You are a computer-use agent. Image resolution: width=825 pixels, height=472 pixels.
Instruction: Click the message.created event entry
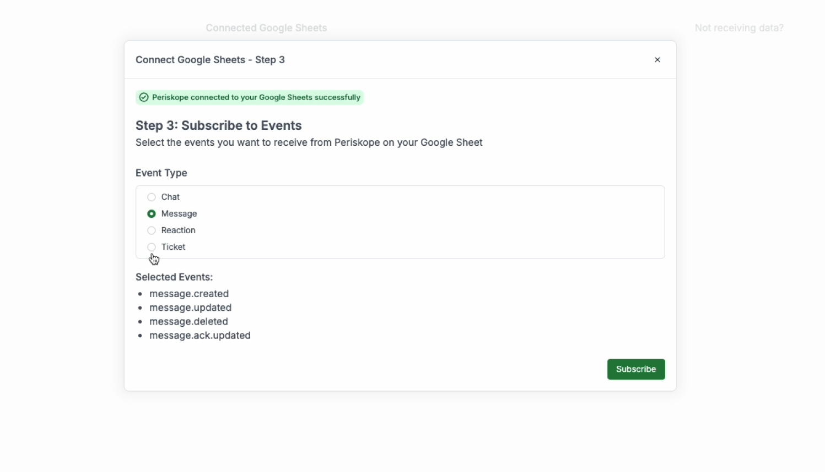pyautogui.click(x=189, y=294)
